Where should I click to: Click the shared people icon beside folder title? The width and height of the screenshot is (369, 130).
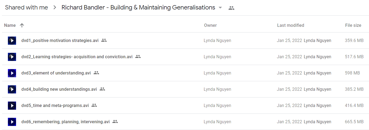pos(231,8)
